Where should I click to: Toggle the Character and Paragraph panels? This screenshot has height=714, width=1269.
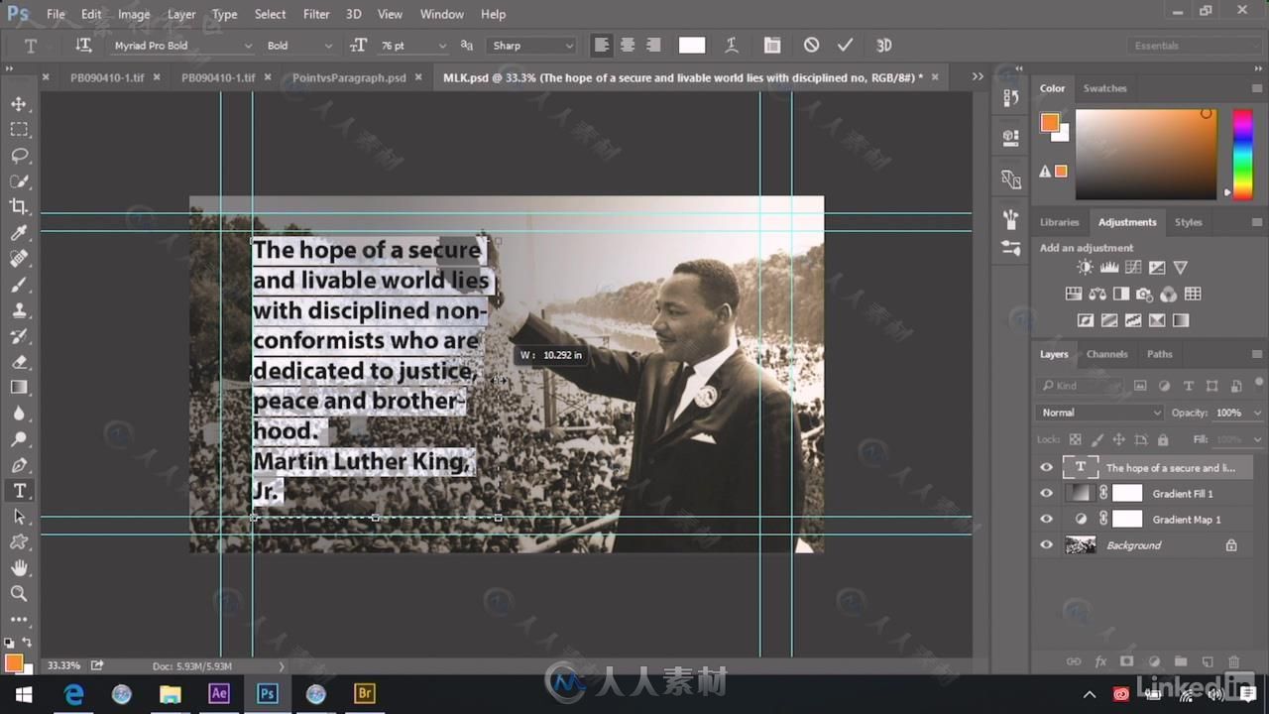tap(771, 46)
